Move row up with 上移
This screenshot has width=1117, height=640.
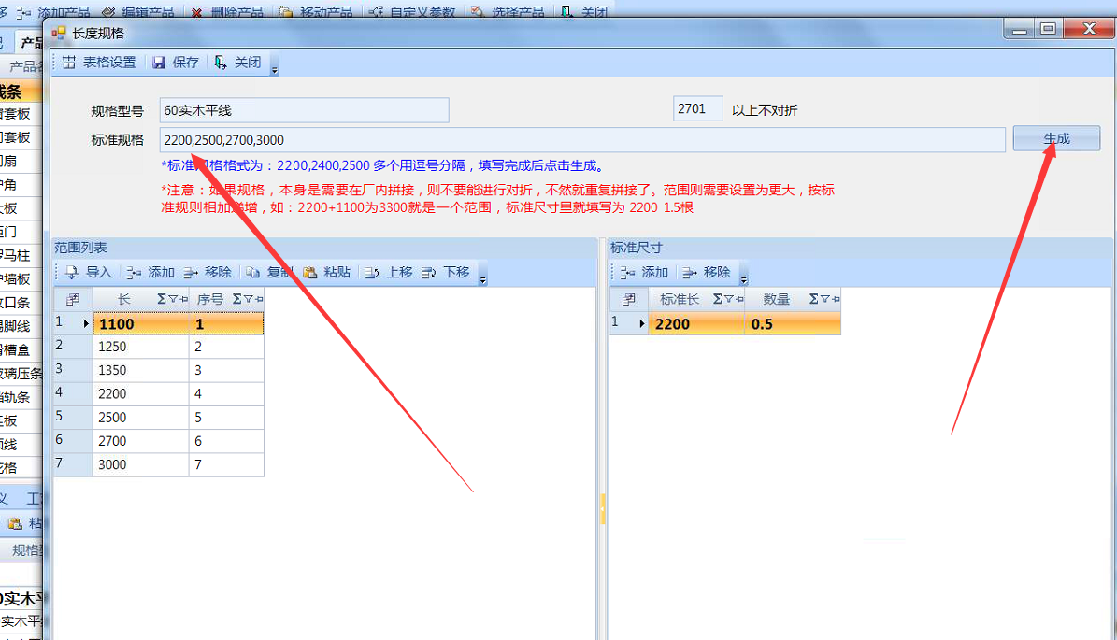pos(388,272)
